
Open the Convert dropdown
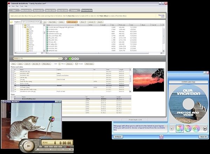(x=92, y=22)
